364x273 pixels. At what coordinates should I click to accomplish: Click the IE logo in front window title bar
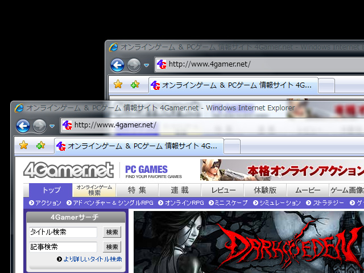[x=19, y=108]
